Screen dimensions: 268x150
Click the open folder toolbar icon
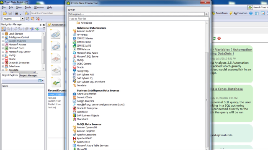[5, 13]
